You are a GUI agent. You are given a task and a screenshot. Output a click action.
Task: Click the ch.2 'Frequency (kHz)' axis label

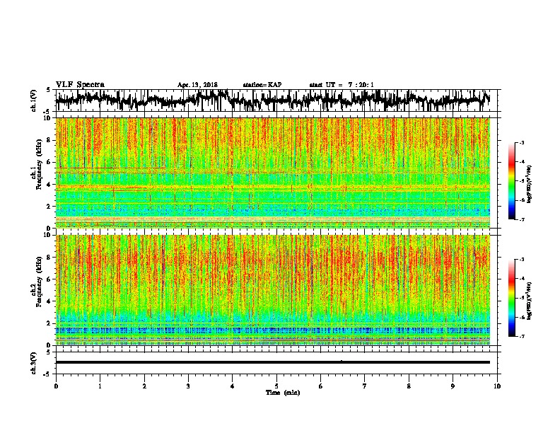point(39,282)
